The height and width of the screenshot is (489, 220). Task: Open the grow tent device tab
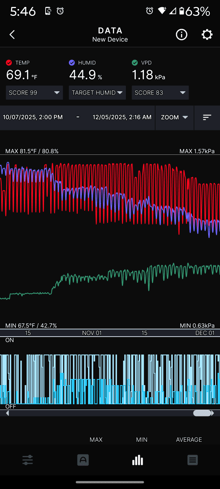tap(83, 460)
